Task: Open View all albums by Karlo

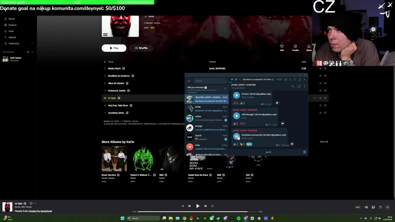Action: coord(324,142)
